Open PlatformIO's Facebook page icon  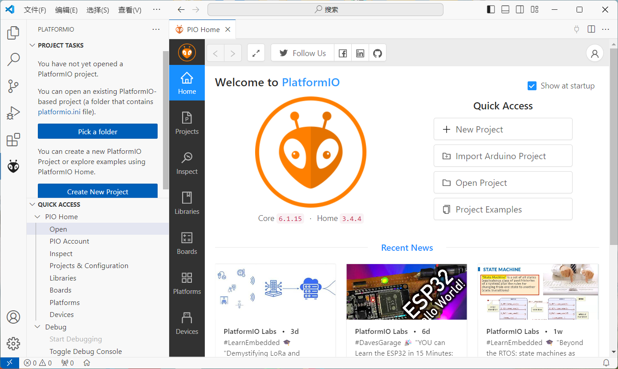(x=343, y=53)
